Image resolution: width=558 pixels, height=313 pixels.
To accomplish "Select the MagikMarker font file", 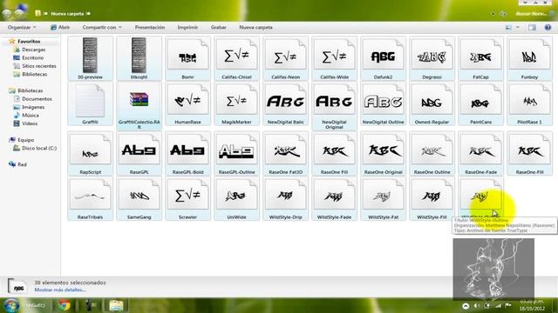I will click(236, 103).
